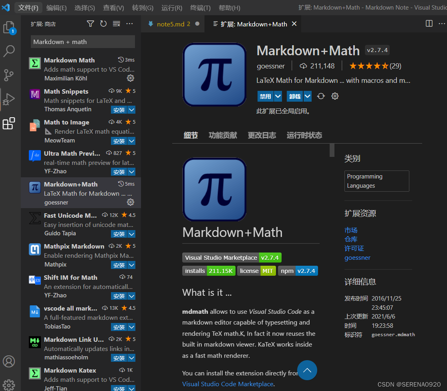Open install dropdown for Shift IM for Math

(131, 296)
